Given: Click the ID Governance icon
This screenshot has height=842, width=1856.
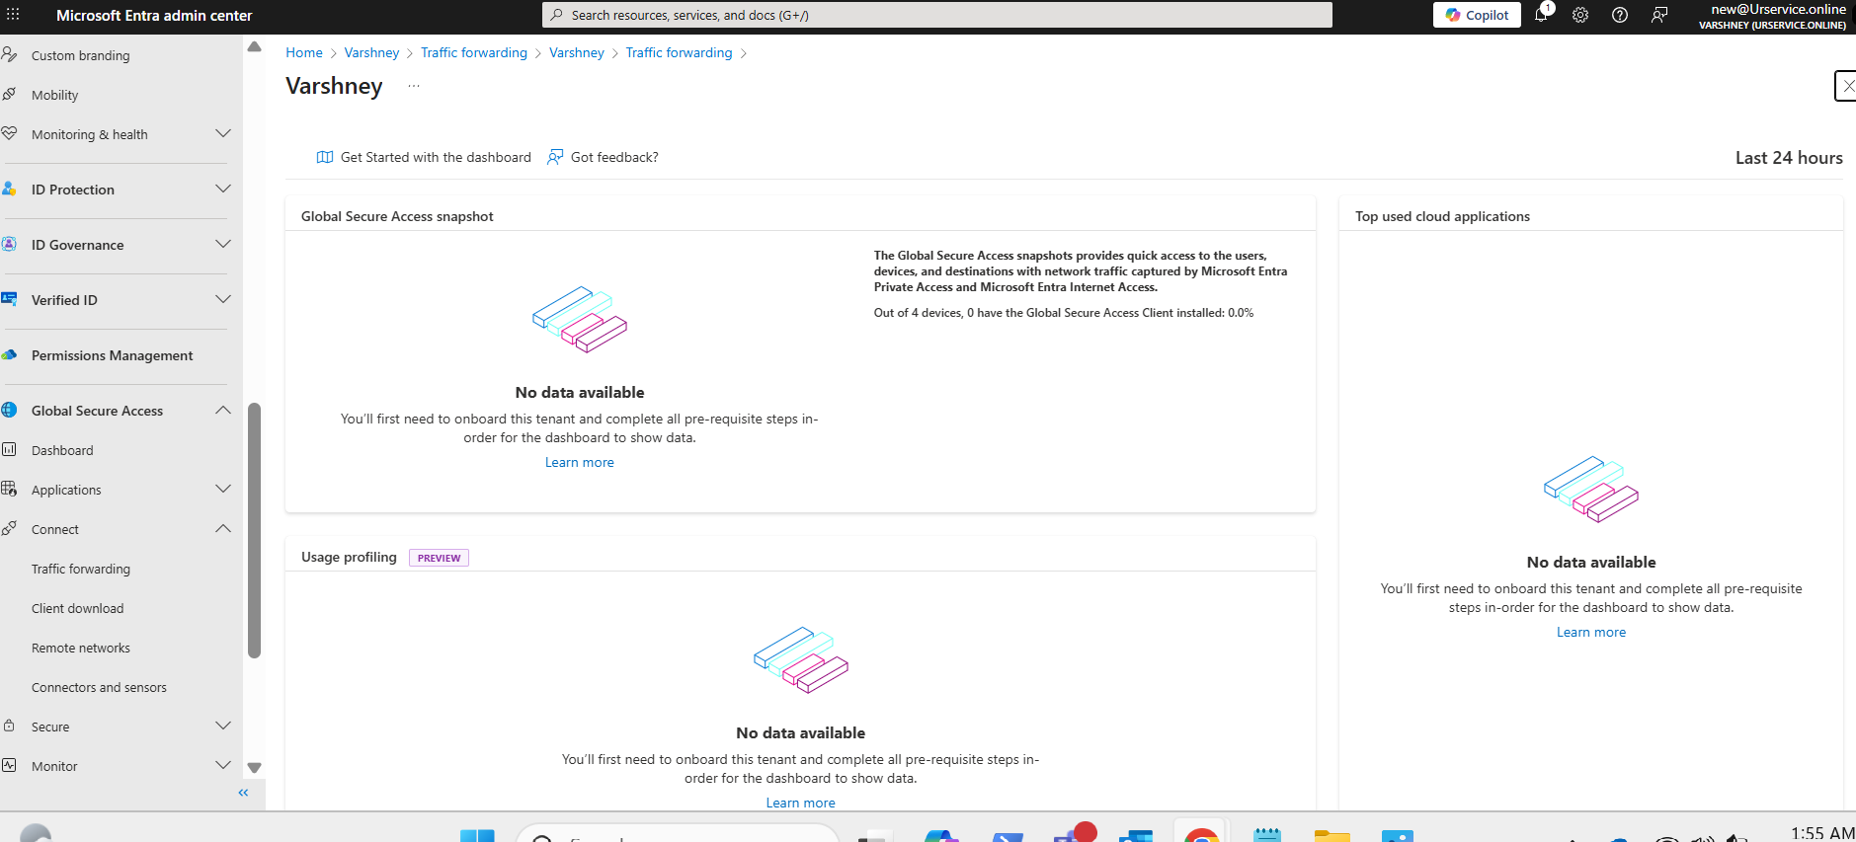Looking at the screenshot, I should [x=9, y=244].
